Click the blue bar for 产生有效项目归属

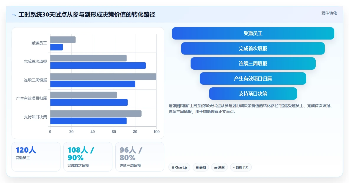pyautogui.click(x=89, y=102)
